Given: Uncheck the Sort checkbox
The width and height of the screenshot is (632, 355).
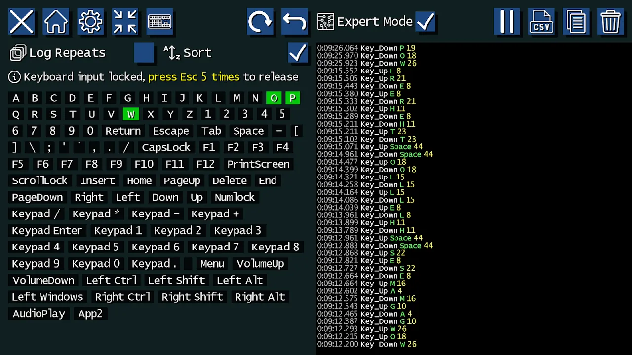Looking at the screenshot, I should click(x=298, y=53).
